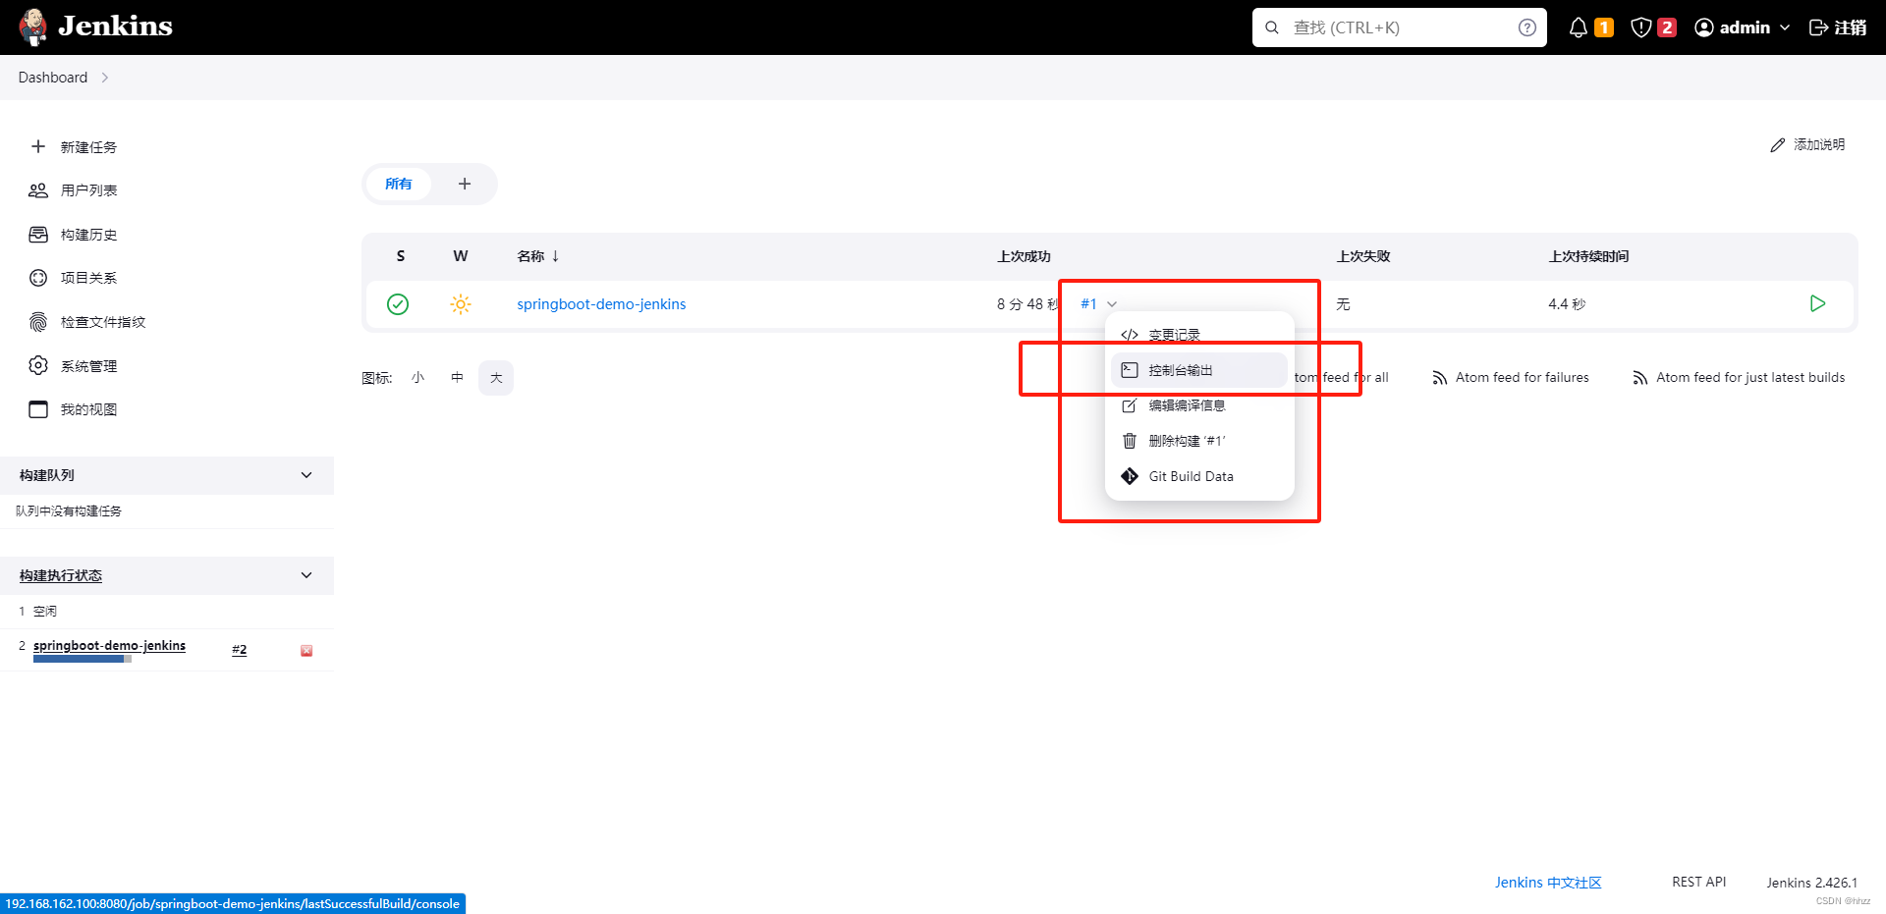Choose Git Build Data menu entry
This screenshot has height=914, width=1886.
coord(1198,476)
